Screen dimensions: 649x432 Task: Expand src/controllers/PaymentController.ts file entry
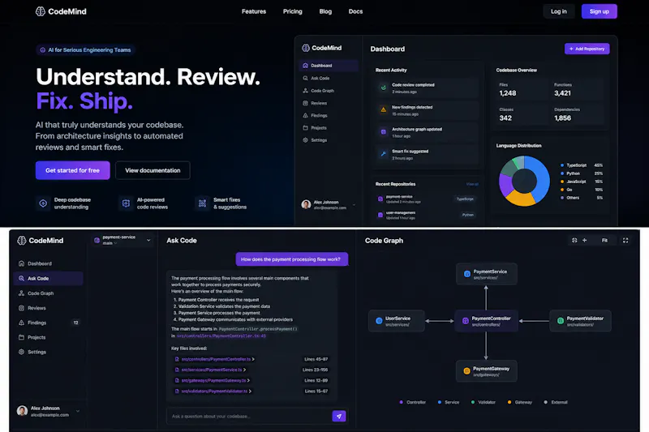coord(252,359)
